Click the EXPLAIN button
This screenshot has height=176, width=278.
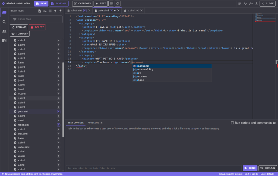(x=268, y=168)
